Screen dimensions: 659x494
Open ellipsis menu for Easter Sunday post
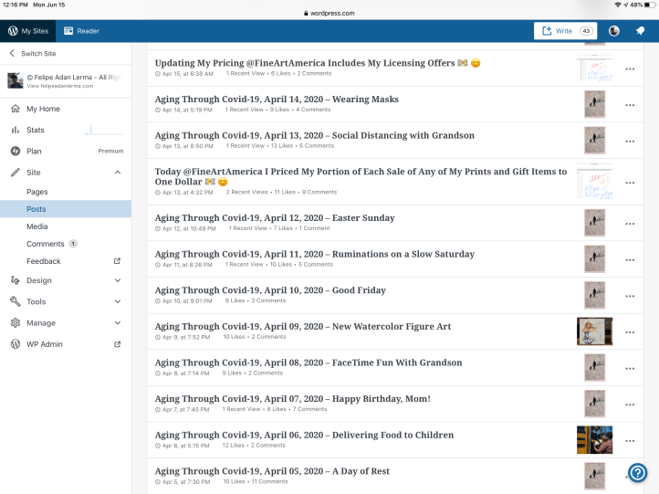click(630, 223)
